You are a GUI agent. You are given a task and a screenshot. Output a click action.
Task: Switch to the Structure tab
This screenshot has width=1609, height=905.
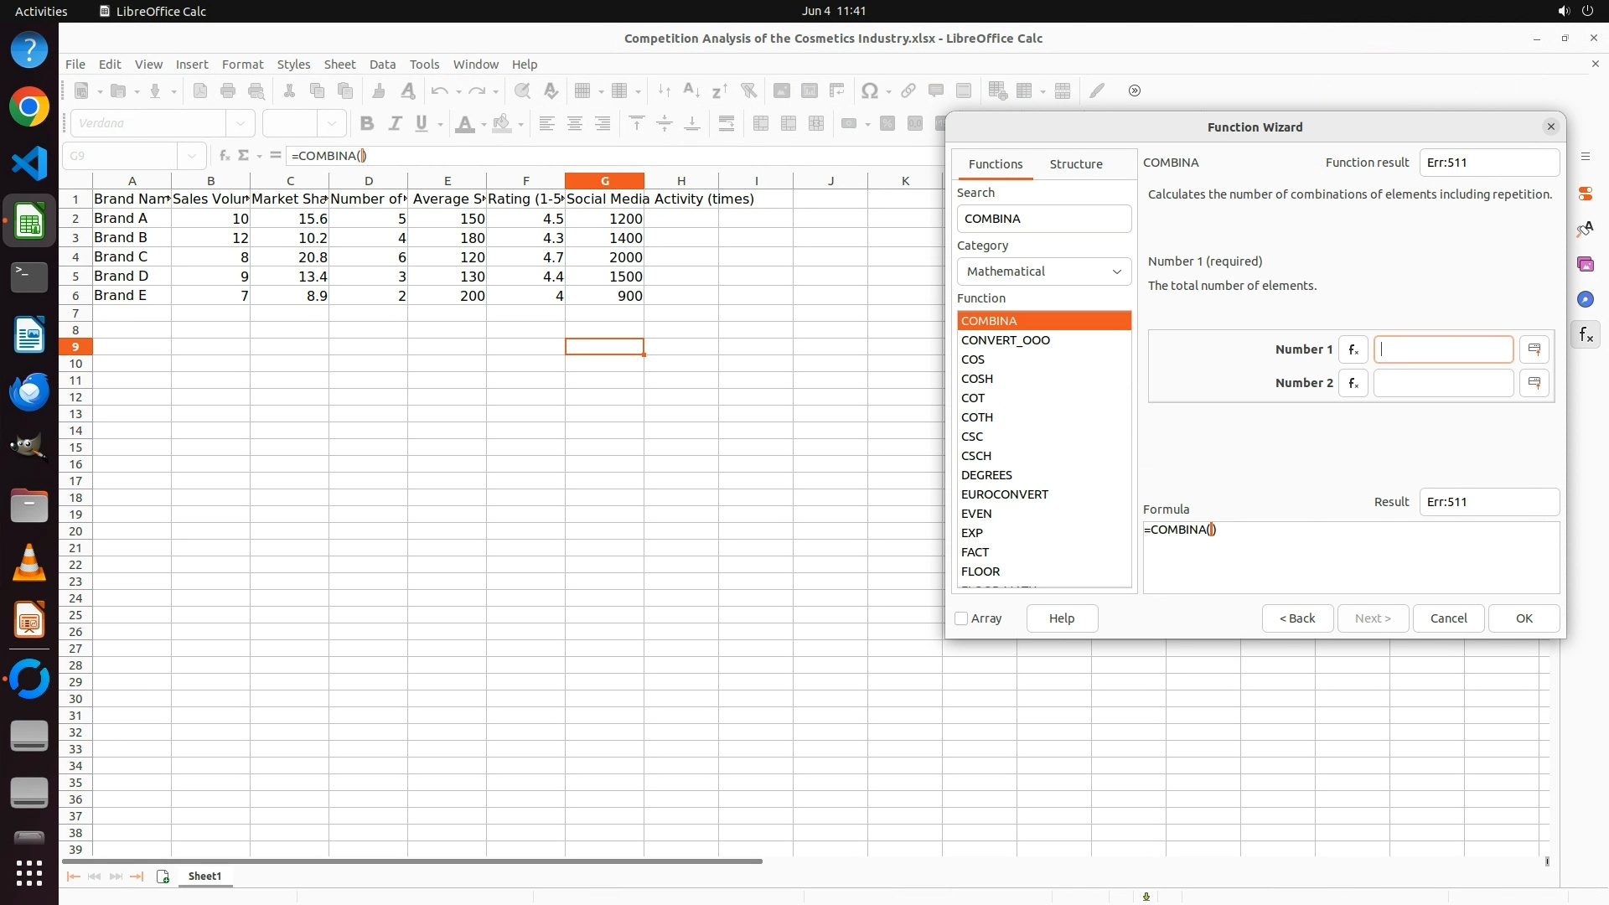(x=1075, y=164)
